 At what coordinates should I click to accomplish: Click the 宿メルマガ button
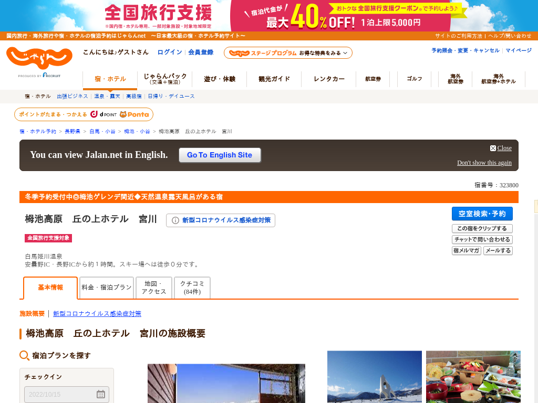[467, 250]
